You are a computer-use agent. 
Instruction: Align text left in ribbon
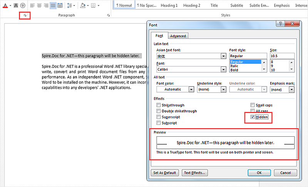32,5
